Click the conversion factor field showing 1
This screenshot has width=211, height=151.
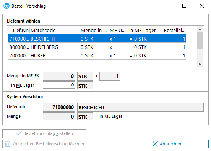(x=110, y=76)
